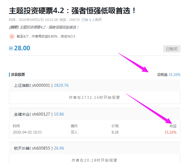
Task: Open the 1 buyers count link
Action: [90, 20]
